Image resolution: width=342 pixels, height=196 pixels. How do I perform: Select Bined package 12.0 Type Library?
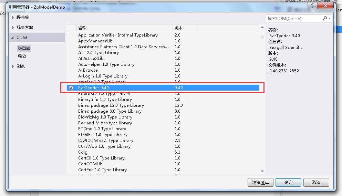(x=163, y=105)
